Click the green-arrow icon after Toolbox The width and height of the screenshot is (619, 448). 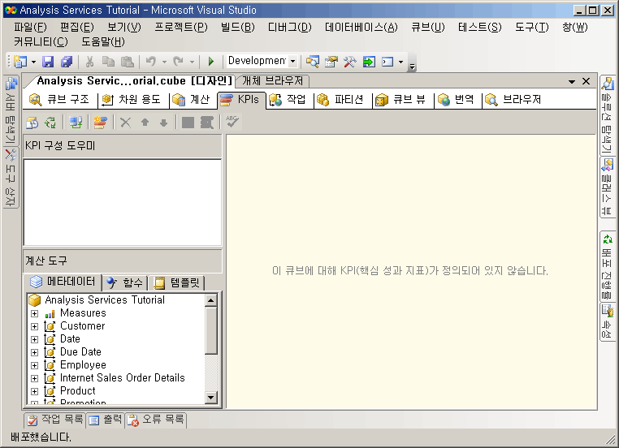pyautogui.click(x=369, y=62)
